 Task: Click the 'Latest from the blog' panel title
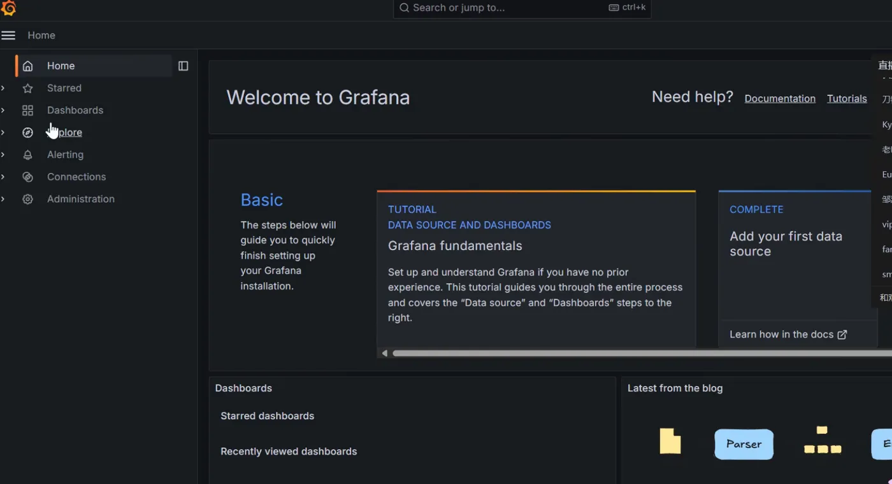click(x=675, y=389)
